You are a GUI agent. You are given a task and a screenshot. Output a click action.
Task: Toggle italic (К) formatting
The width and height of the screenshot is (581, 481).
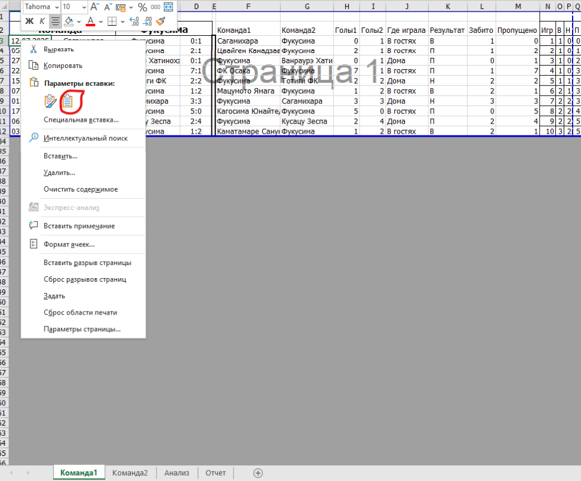tap(42, 21)
